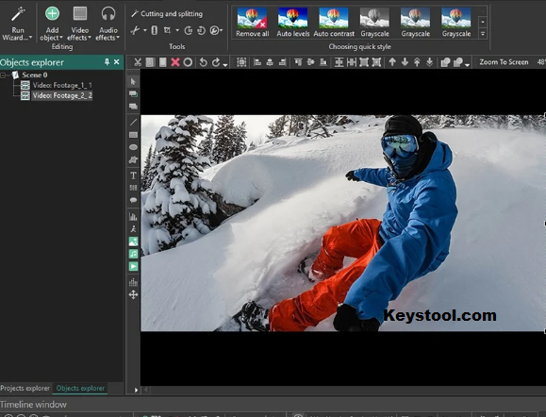Image resolution: width=546 pixels, height=417 pixels.
Task: Click the split into parts icon
Action: 155,30
